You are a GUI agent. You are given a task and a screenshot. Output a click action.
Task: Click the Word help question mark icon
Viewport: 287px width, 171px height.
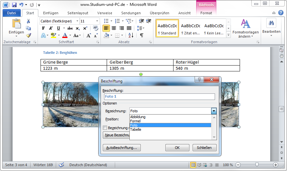(281, 13)
